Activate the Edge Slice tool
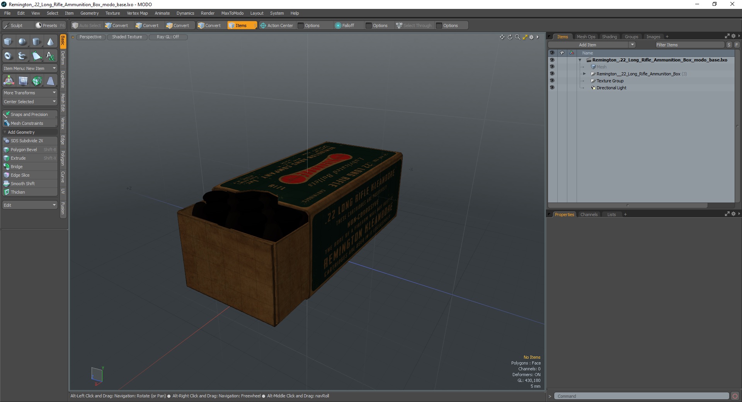The image size is (742, 402). click(x=30, y=175)
